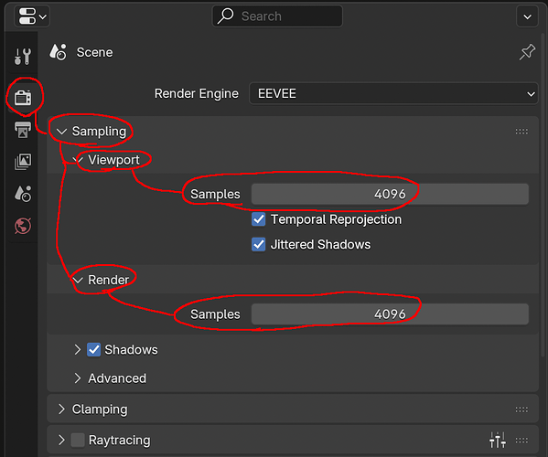Open the Render Engine EEVEE dropdown
Screen dimensions: 548x457
393,93
